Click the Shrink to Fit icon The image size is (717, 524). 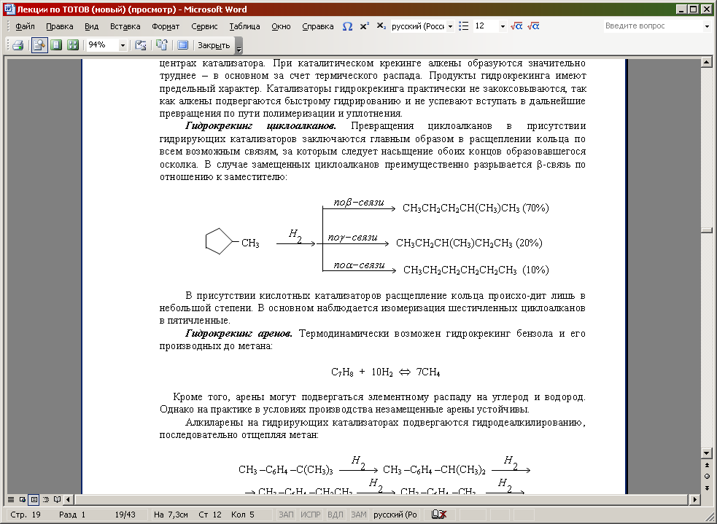coord(161,44)
